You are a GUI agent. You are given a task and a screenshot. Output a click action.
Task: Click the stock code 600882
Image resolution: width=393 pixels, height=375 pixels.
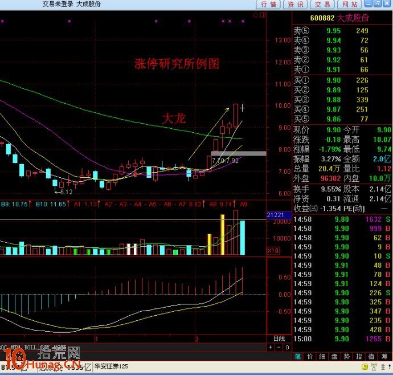[322, 18]
